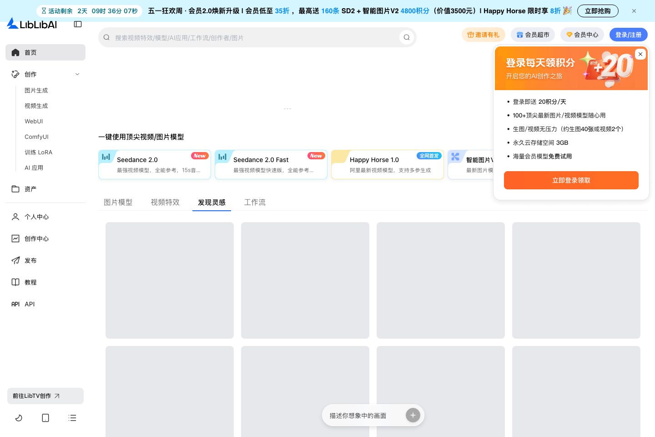Close the daily points login popup
The image size is (655, 437).
coord(640,54)
